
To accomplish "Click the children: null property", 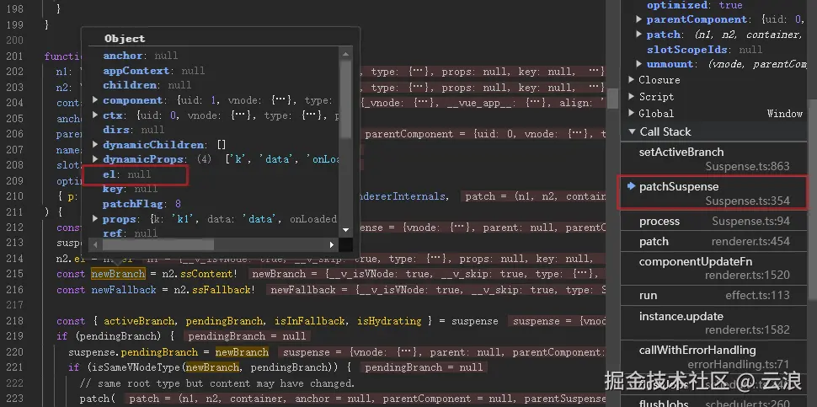I will pyautogui.click(x=147, y=85).
